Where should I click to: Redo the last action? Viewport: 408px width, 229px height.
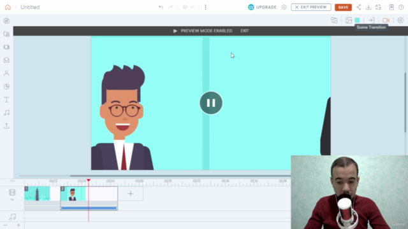[170, 7]
